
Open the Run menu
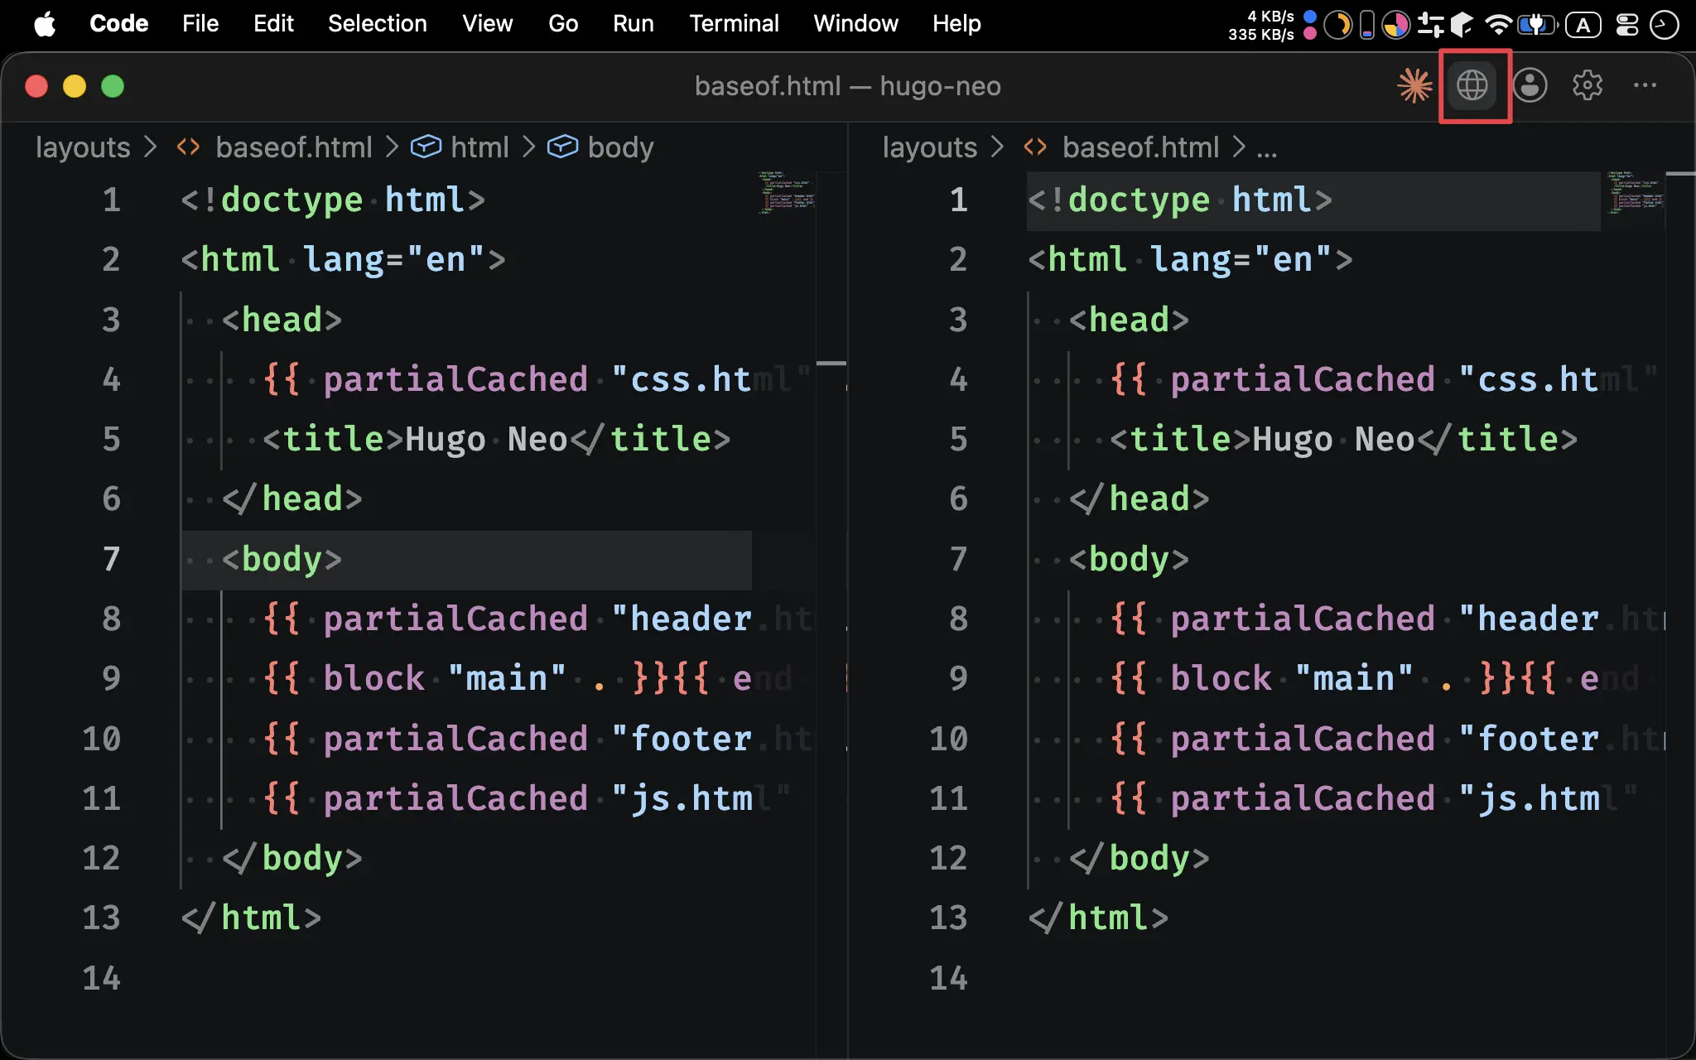[x=634, y=23]
